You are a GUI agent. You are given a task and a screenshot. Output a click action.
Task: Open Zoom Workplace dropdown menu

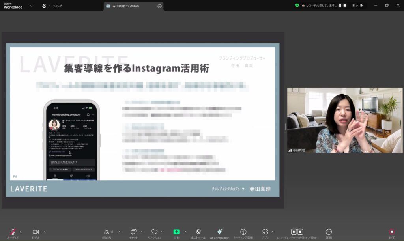[31, 6]
